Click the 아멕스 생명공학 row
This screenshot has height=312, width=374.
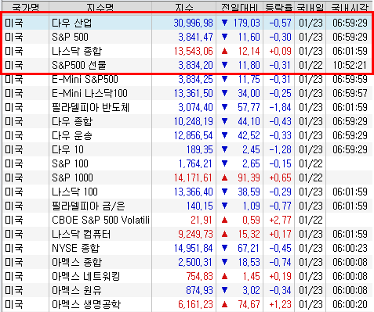coord(187,304)
